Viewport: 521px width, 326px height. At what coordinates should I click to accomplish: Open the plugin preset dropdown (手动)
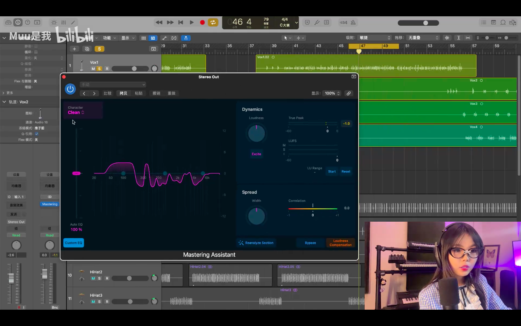coord(113,84)
